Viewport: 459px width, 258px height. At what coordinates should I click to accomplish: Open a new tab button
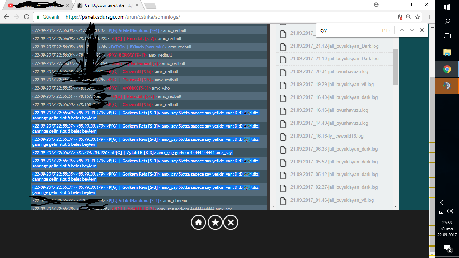(150, 5)
